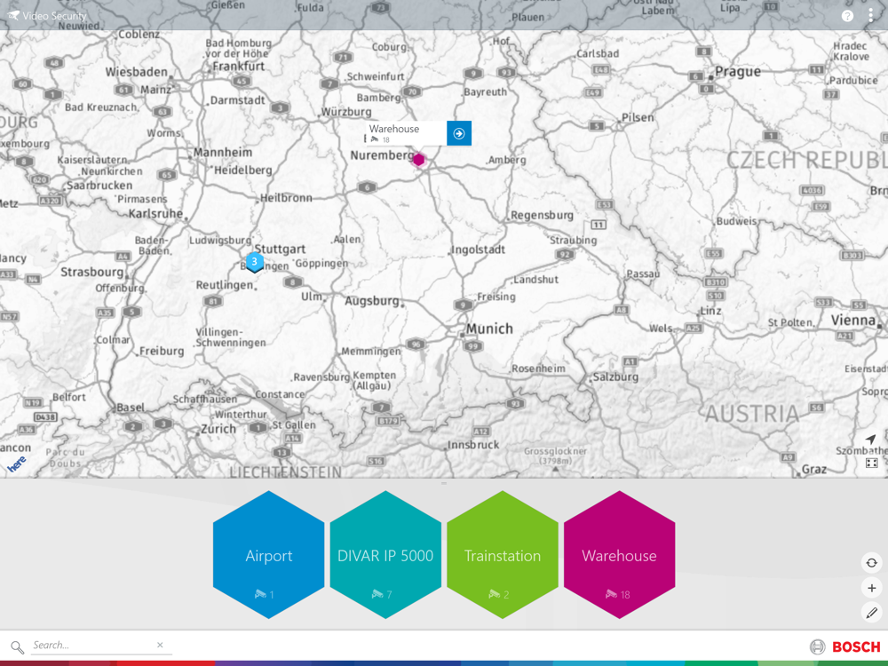Open the Trainstation site hexagon
This screenshot has height=666, width=888.
(x=503, y=555)
